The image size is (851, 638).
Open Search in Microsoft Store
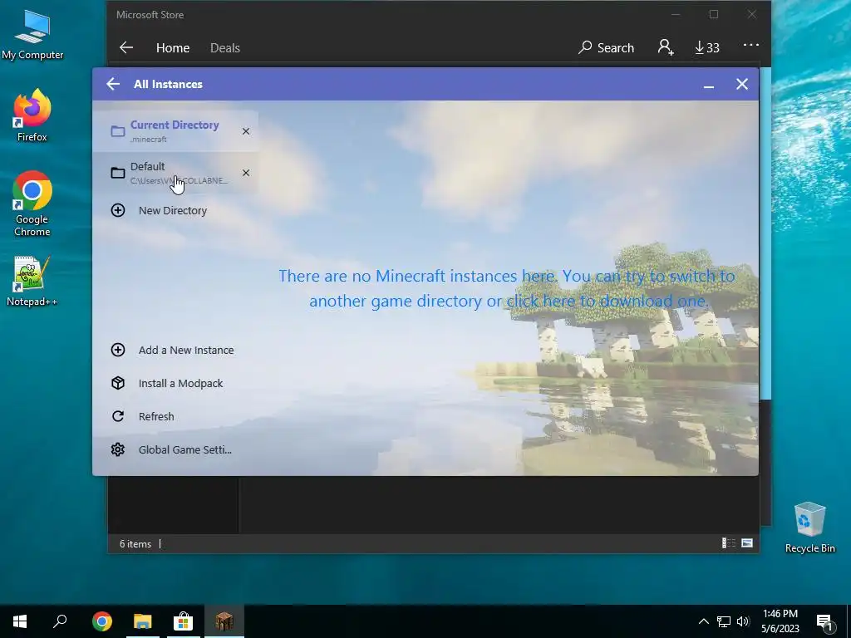[606, 47]
